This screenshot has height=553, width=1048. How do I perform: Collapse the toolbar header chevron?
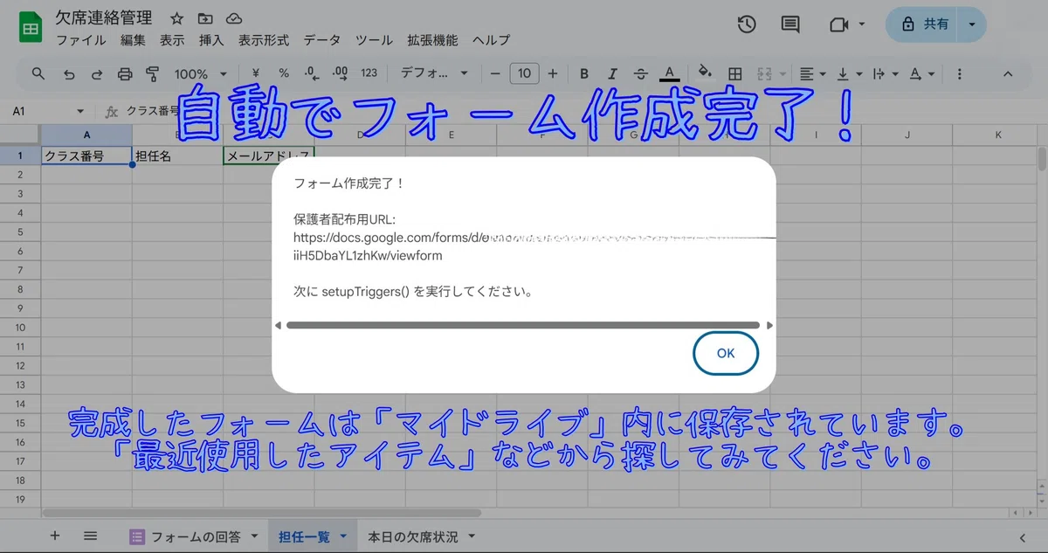pos(1008,74)
